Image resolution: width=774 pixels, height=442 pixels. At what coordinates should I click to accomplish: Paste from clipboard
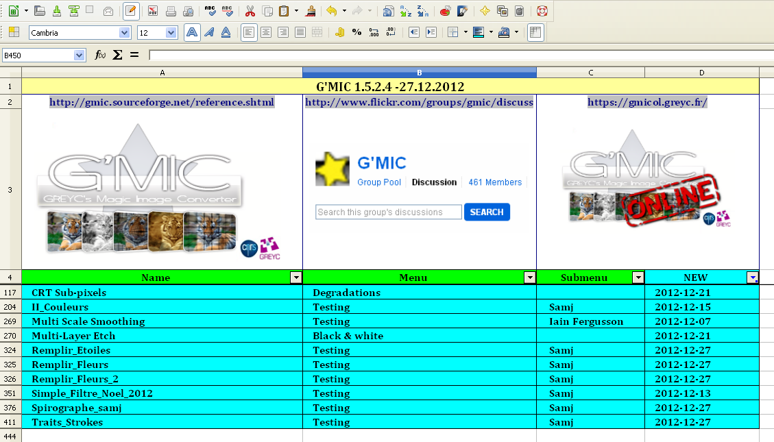tap(284, 11)
